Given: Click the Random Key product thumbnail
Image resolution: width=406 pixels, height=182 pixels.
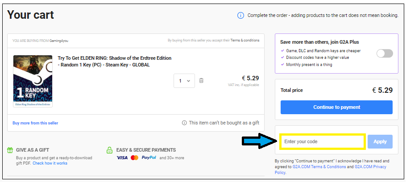Looking at the screenshot, I should click(x=33, y=81).
